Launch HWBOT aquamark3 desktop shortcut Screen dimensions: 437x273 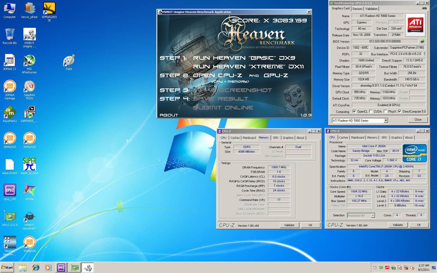click(29, 220)
